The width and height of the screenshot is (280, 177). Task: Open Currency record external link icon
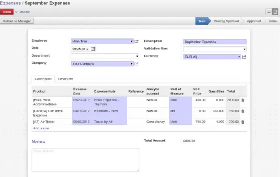click(244, 57)
